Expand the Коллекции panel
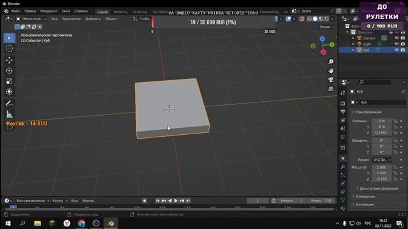The image size is (408, 229). [x=364, y=205]
